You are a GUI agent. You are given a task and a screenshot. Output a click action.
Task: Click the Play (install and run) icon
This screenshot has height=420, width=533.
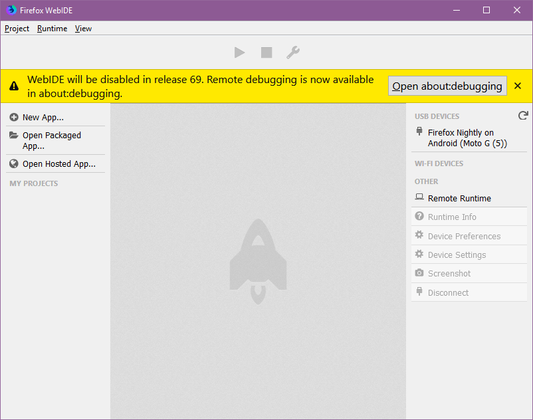click(x=240, y=52)
